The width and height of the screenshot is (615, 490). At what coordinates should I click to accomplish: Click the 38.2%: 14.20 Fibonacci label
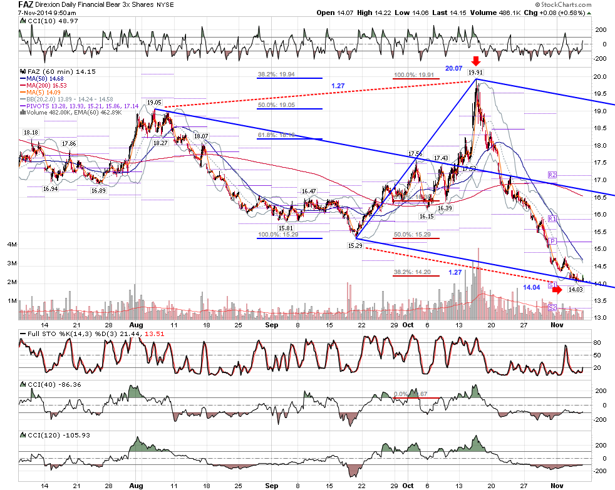[x=412, y=272]
